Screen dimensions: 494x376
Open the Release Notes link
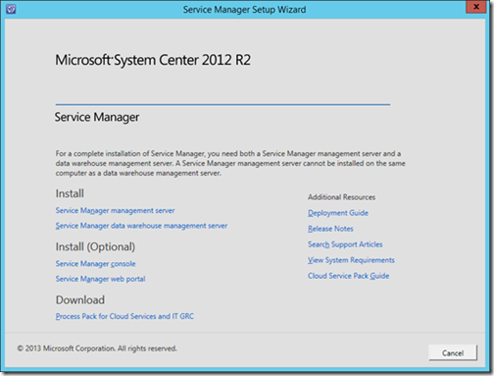pos(330,229)
